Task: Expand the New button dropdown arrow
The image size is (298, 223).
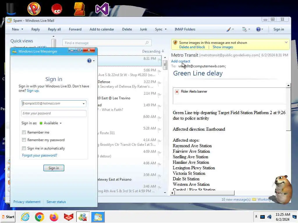Action: coord(22,29)
